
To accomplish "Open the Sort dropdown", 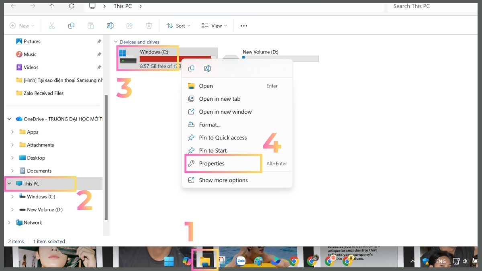I will pos(178,25).
